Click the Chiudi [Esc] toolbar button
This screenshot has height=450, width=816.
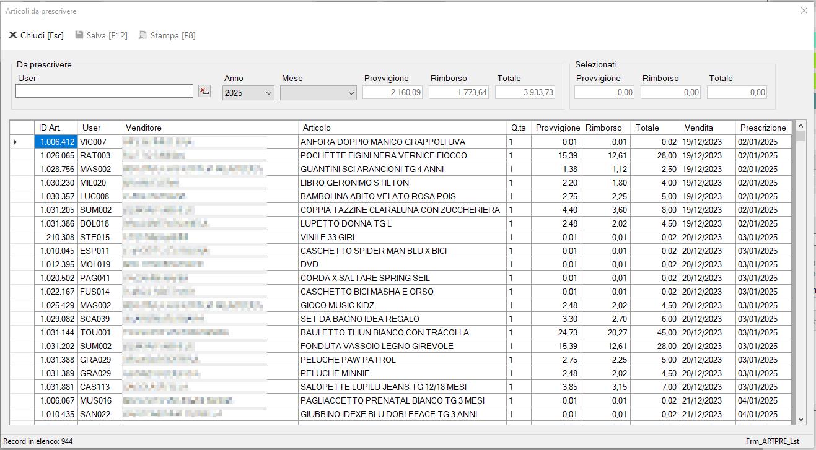[37, 35]
